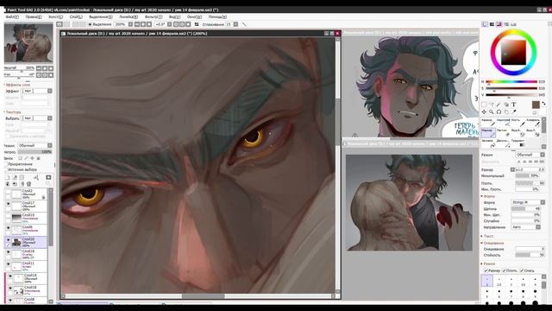The height and width of the screenshot is (311, 552).
Task: Expand the Текст. brush section
Action: point(487,236)
